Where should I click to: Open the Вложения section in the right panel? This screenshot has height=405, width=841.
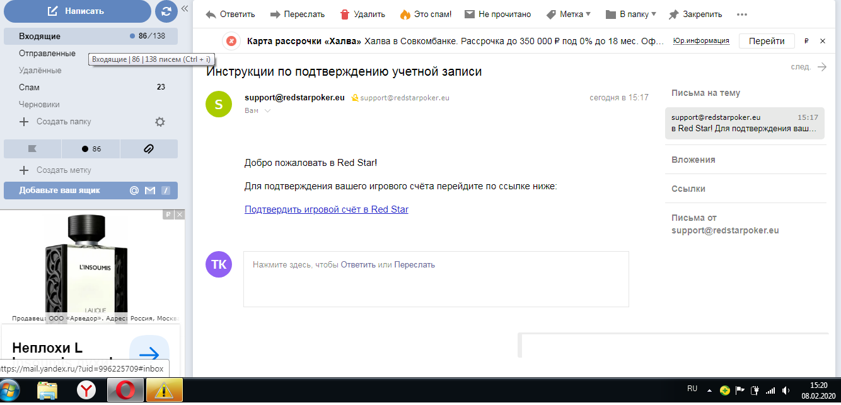(693, 160)
